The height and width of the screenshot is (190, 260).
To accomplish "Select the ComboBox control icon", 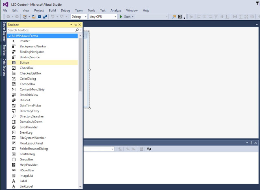I will point(14,84).
